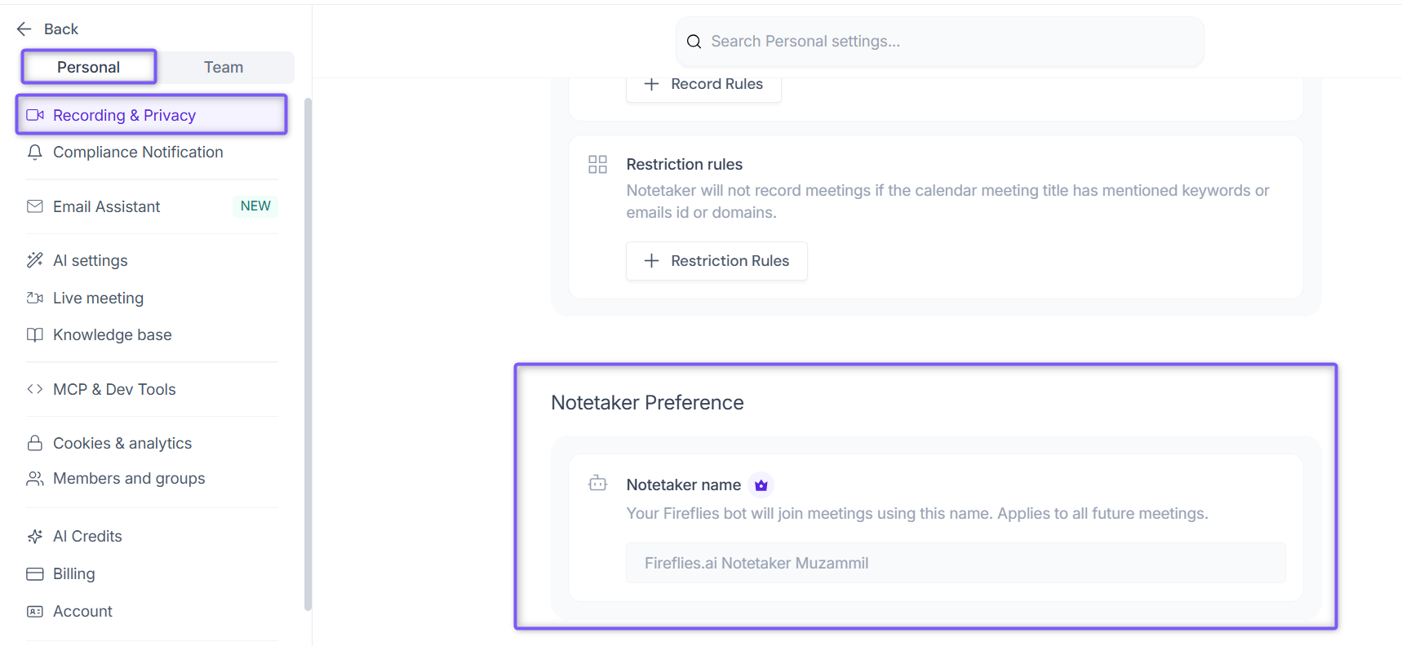
Task: Click the Notetaker Preference heading
Action: [647, 403]
